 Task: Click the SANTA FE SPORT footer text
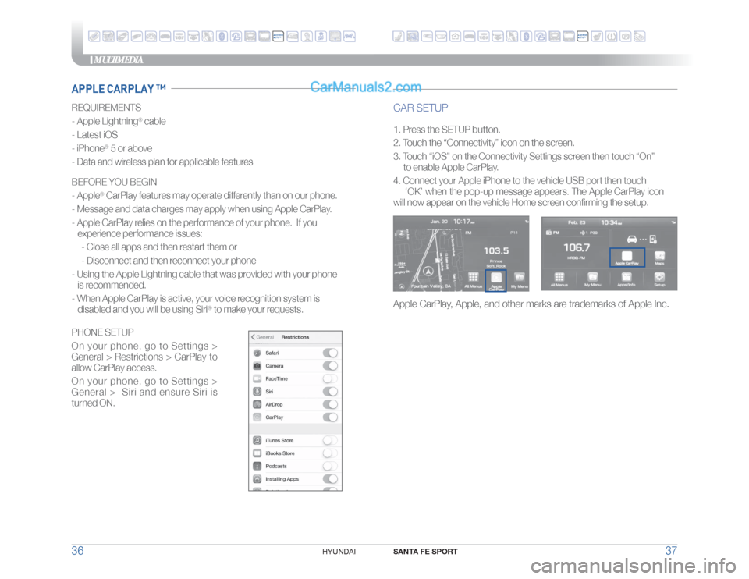click(425, 552)
